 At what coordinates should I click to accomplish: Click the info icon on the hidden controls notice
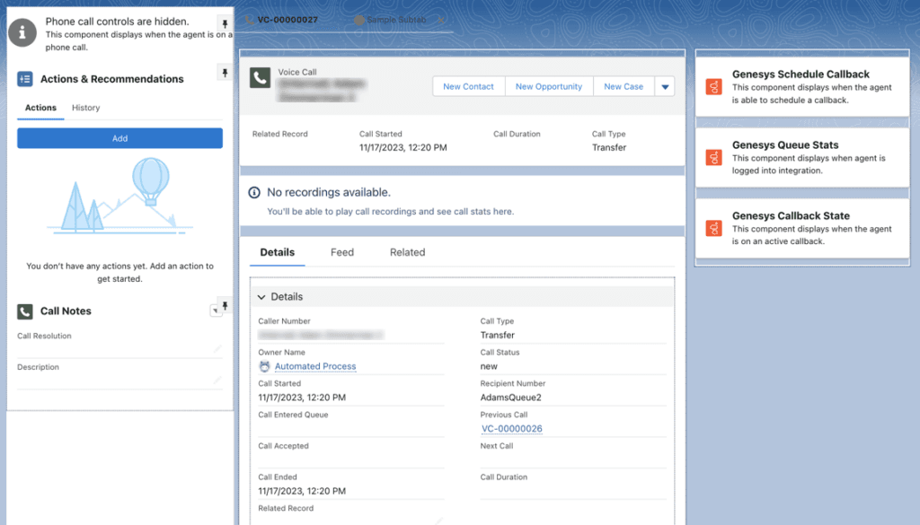click(22, 32)
